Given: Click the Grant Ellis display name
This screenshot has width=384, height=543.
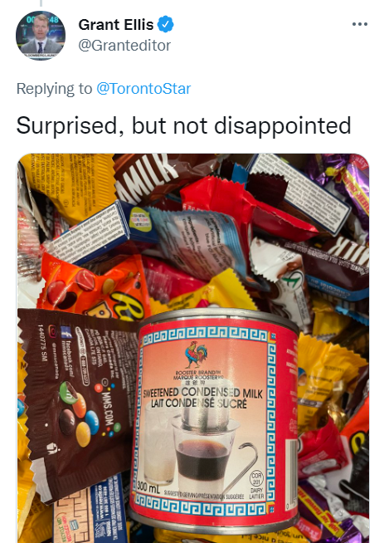Looking at the screenshot, I should click(x=116, y=25).
